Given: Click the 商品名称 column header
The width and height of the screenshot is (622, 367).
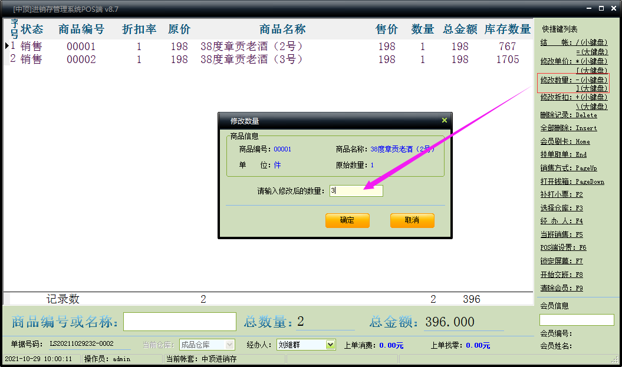Looking at the screenshot, I should [282, 29].
